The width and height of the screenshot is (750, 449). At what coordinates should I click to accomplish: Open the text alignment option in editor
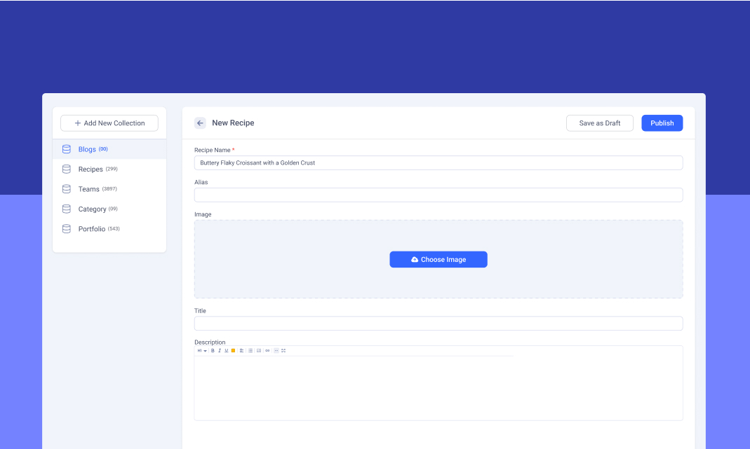(x=241, y=350)
